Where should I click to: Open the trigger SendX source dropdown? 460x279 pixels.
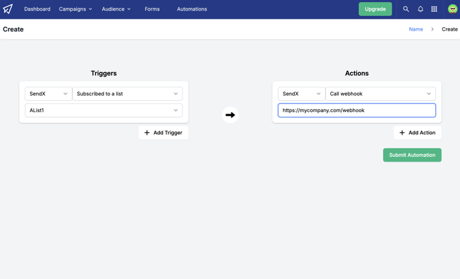(x=48, y=93)
